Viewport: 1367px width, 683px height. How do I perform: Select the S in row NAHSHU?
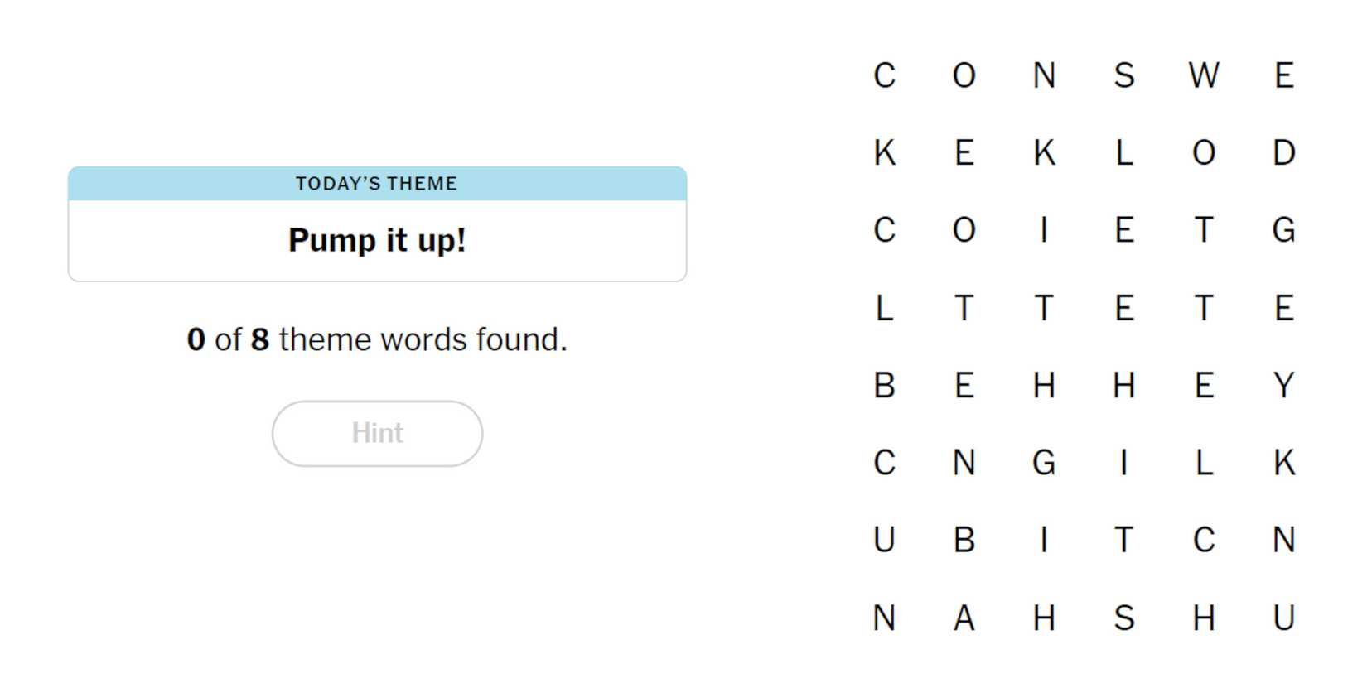click(1123, 618)
